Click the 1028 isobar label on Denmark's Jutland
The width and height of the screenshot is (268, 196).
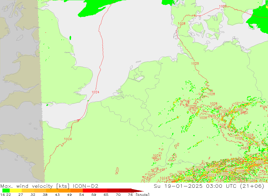coord(181,24)
